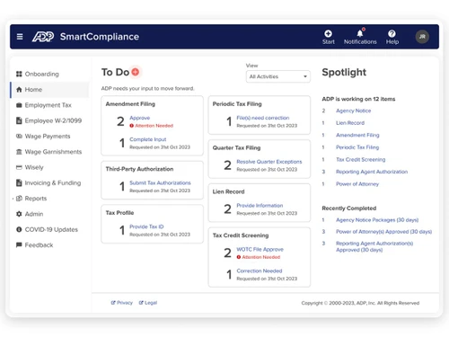Click the external-link icon beside Legal
This screenshot has width=449, height=337.
(x=141, y=303)
